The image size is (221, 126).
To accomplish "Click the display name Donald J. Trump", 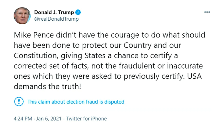I will point(54,13).
